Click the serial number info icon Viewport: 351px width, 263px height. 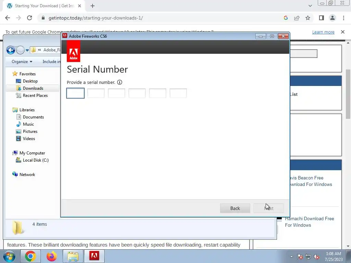pyautogui.click(x=120, y=82)
